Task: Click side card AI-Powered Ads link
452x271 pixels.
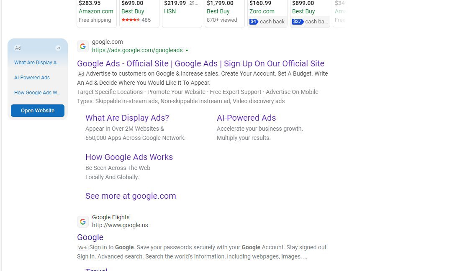Action: coord(32,78)
